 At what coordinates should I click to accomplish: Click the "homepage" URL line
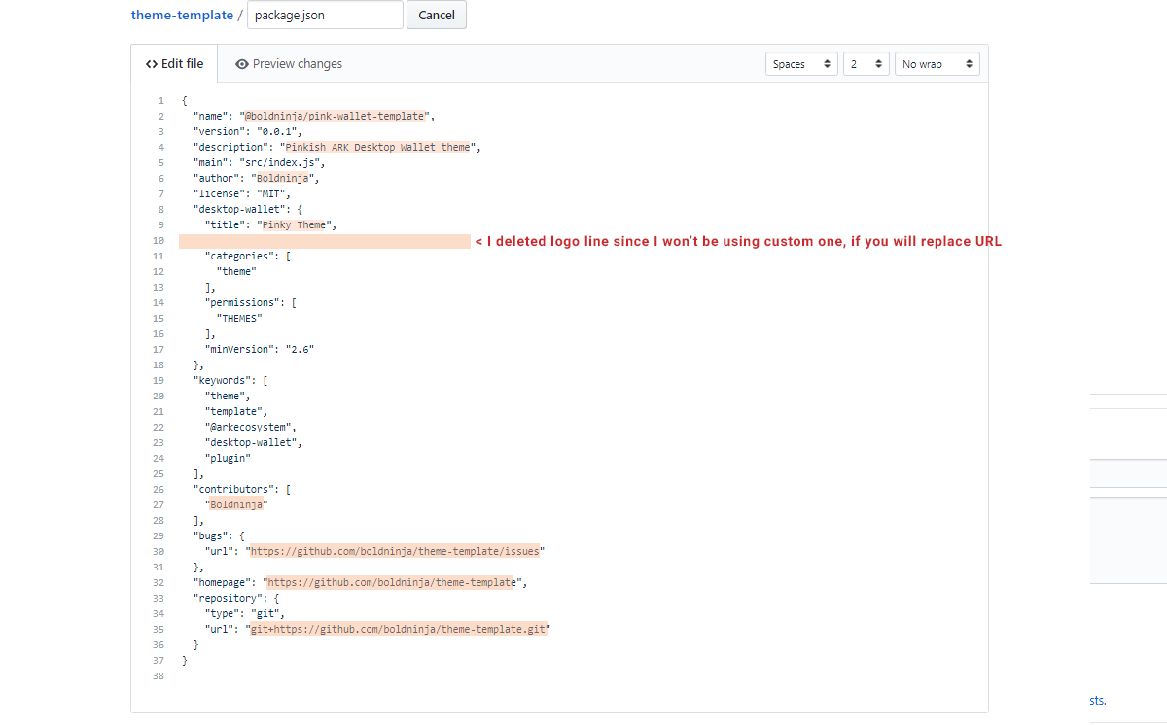coord(360,582)
